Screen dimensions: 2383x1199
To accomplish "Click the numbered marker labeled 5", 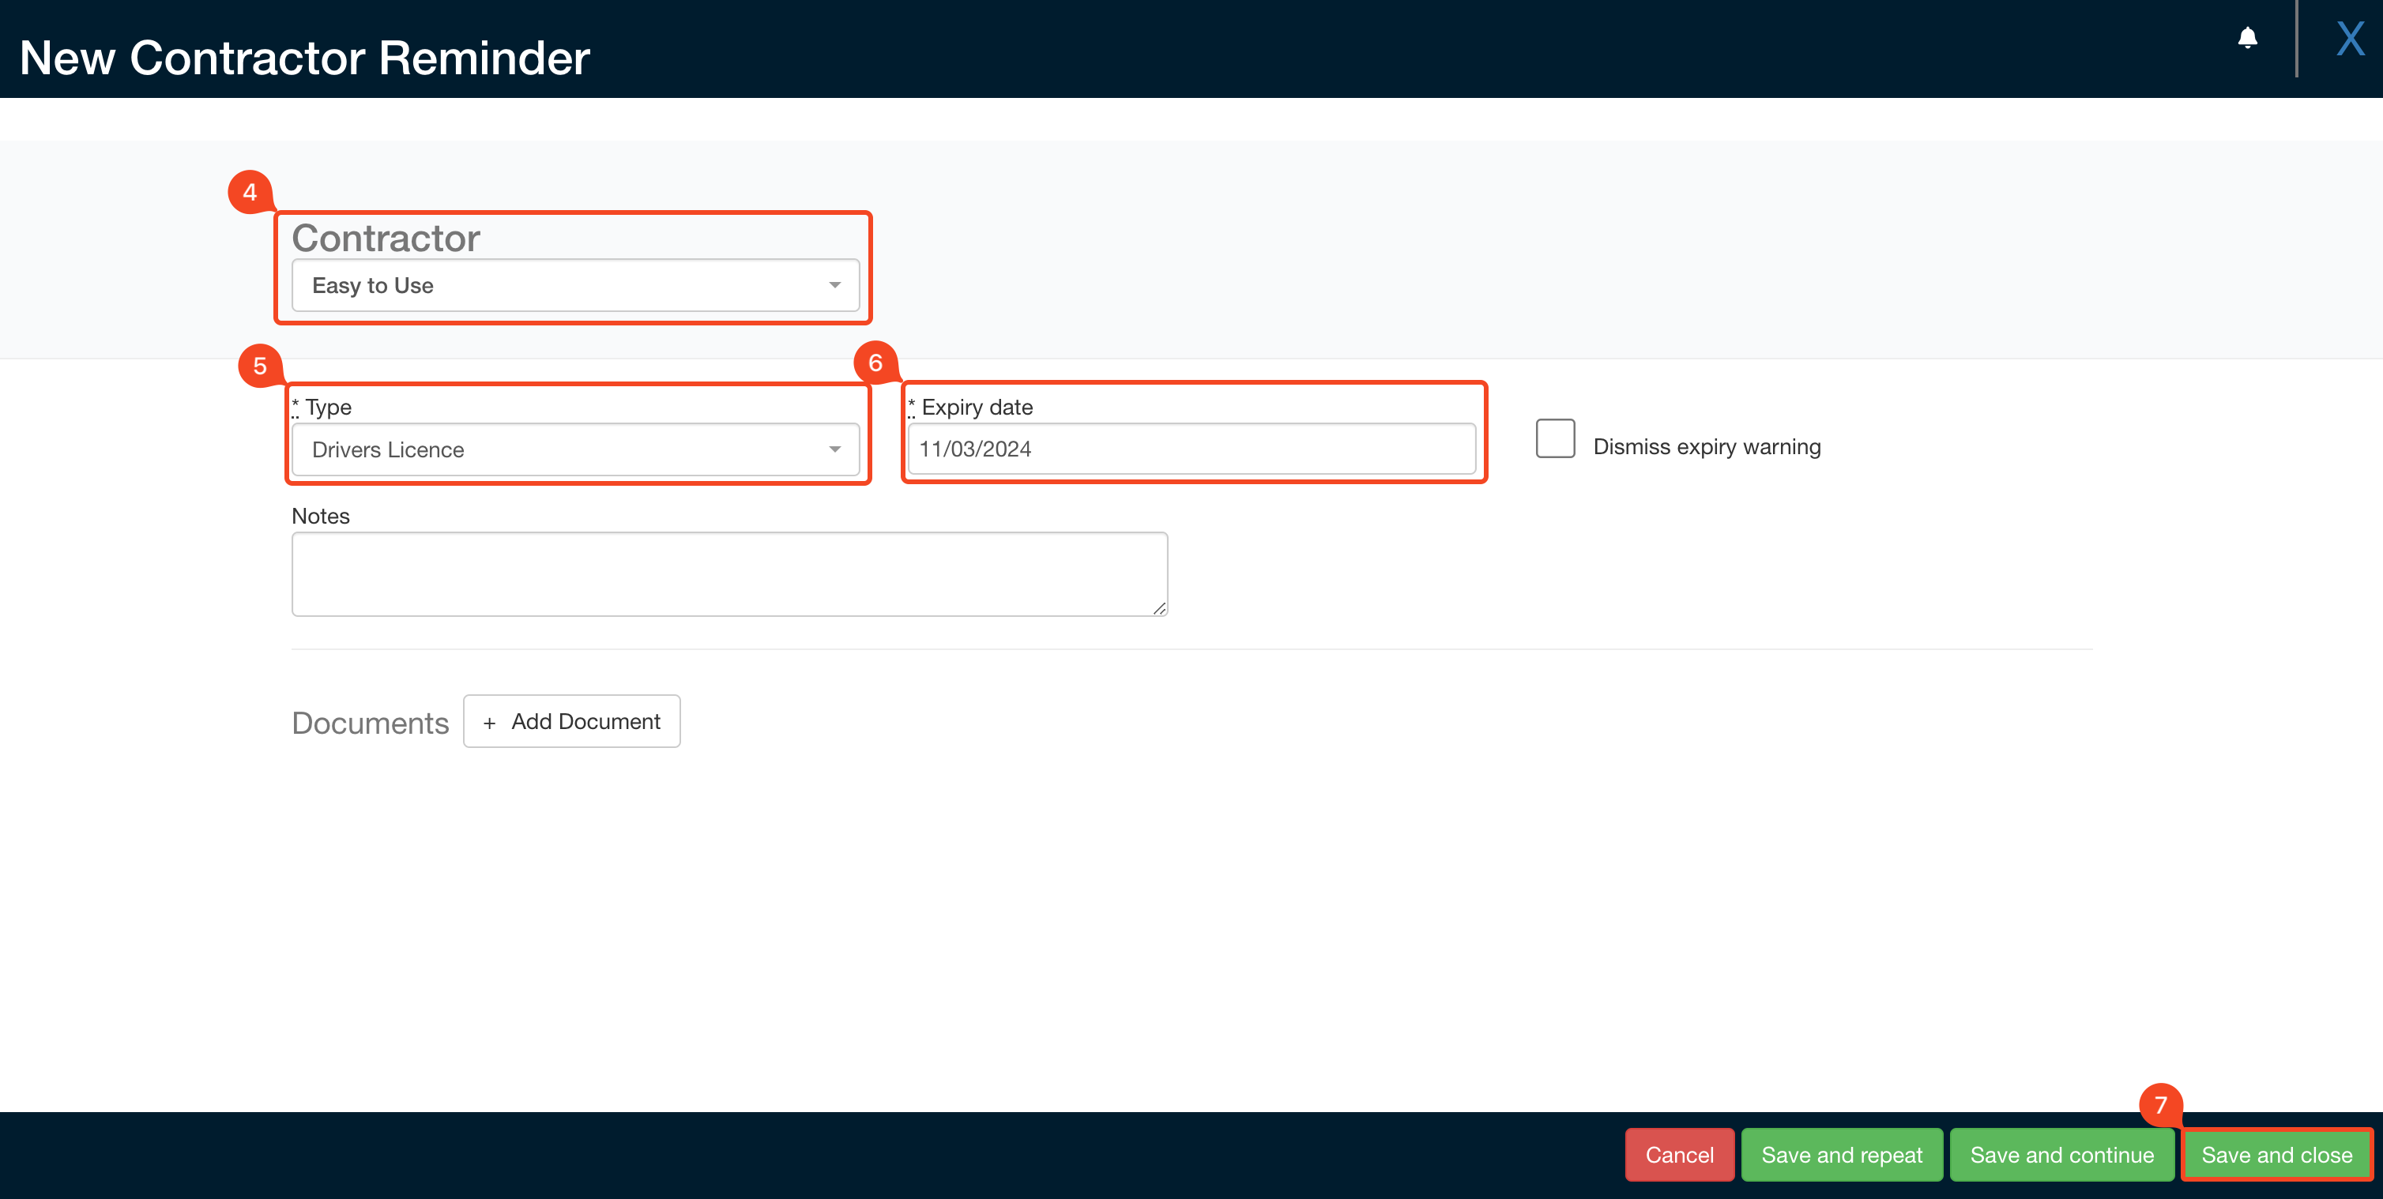I will pos(259,364).
